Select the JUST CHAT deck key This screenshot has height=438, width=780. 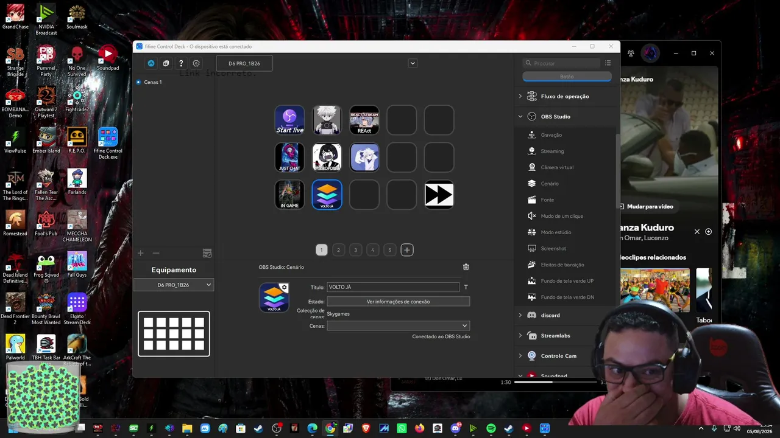(x=289, y=158)
